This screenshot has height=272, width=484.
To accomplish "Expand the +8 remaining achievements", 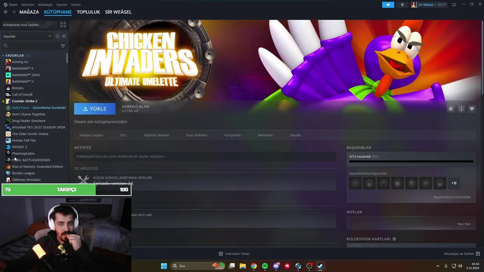I will coord(454,183).
